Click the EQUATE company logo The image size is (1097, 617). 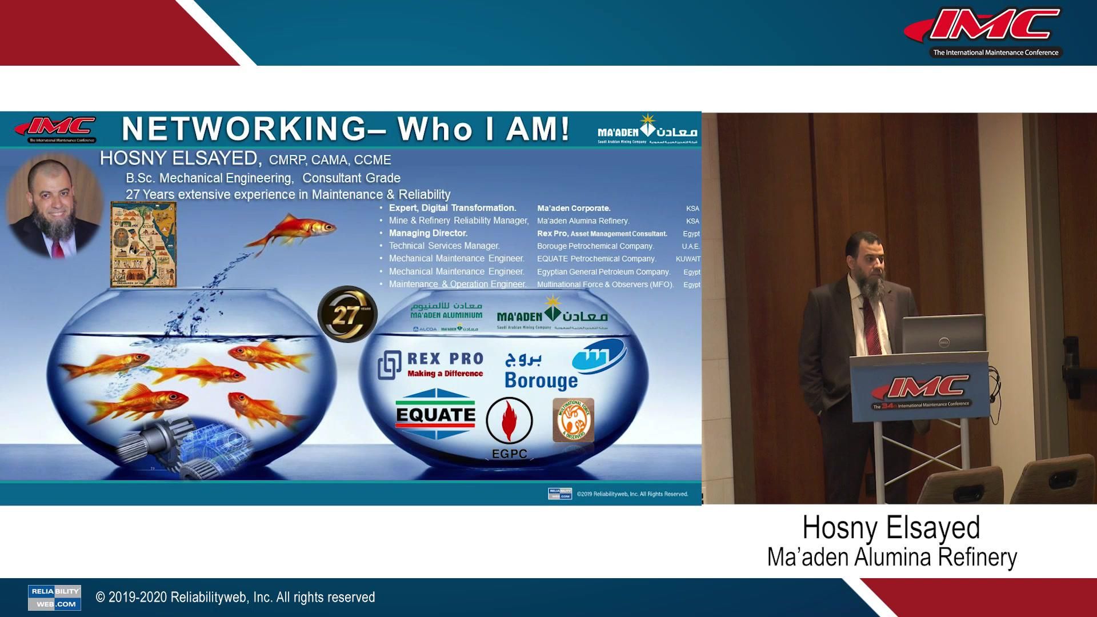[435, 414]
